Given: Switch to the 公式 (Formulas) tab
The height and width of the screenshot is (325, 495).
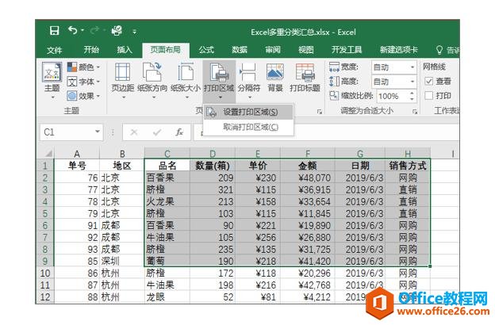Looking at the screenshot, I should [206, 49].
